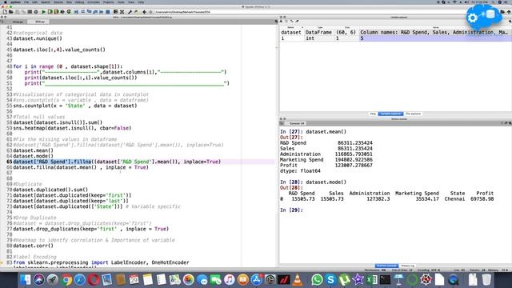Switch to the Help pane tab

pos(373,114)
